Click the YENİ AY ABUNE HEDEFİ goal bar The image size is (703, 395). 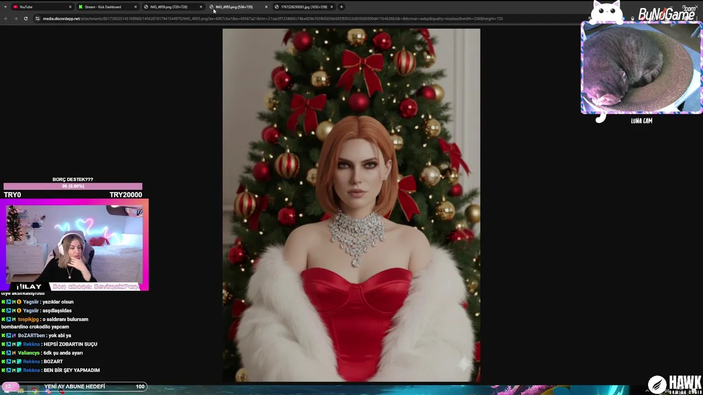(x=74, y=387)
